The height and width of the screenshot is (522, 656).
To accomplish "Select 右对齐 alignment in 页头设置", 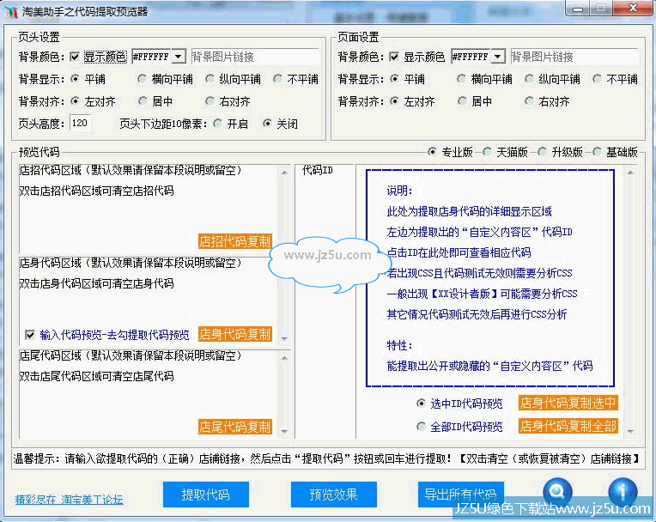I will coord(210,100).
